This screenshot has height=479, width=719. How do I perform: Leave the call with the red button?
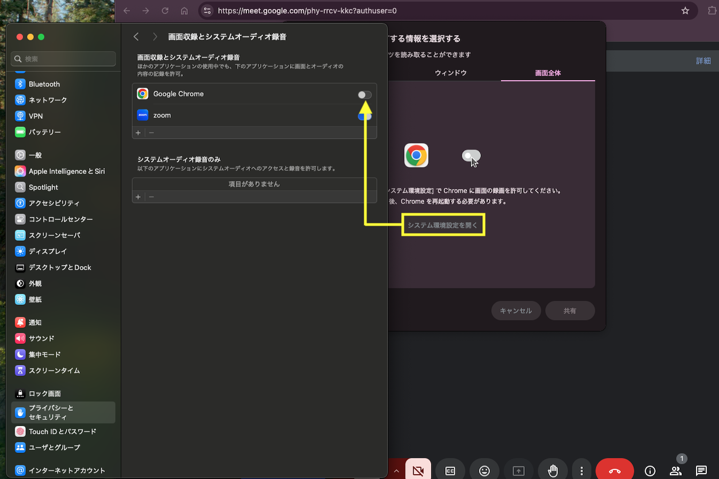(615, 470)
